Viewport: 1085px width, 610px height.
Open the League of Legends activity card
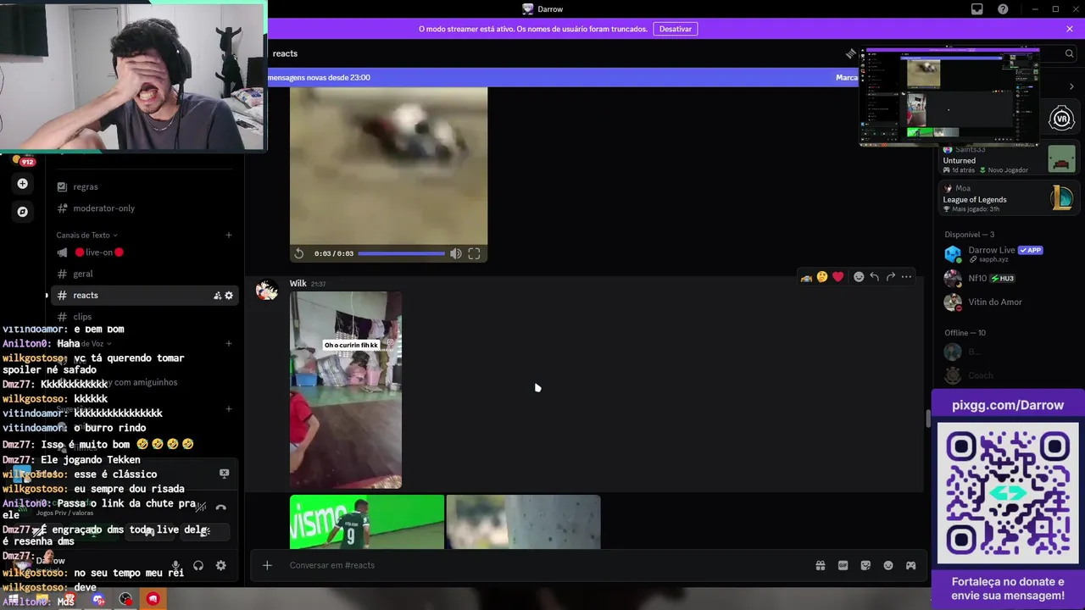[1008, 198]
